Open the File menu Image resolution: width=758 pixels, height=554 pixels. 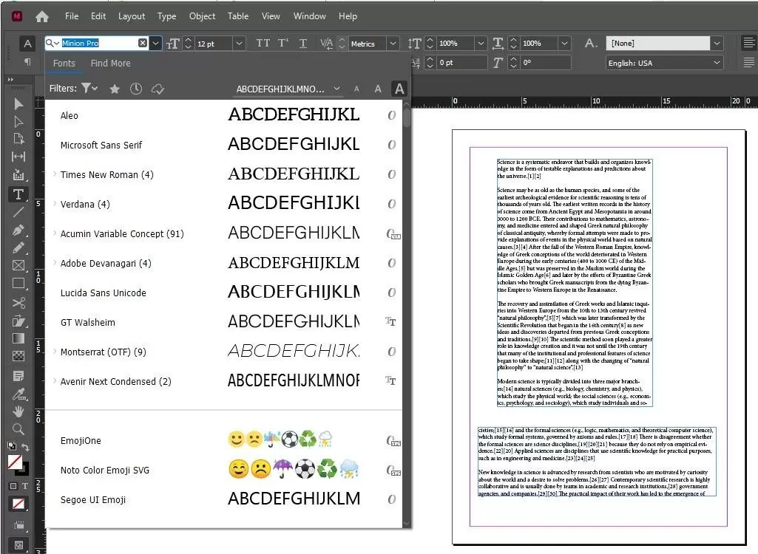tap(72, 16)
